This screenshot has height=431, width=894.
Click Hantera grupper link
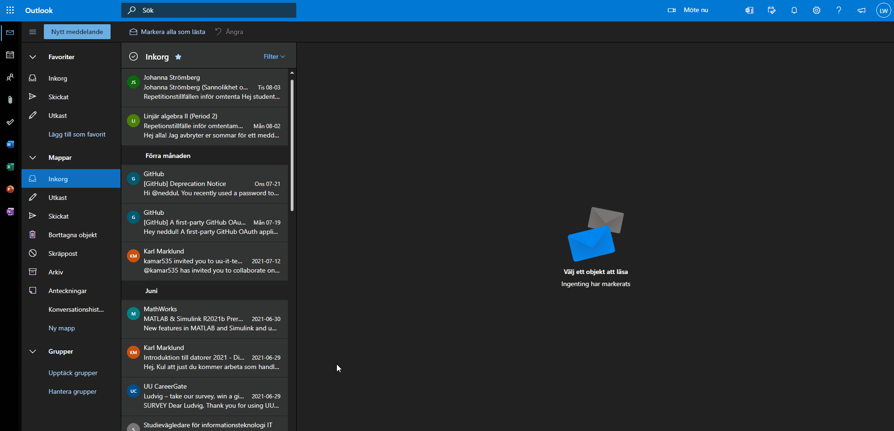72,391
